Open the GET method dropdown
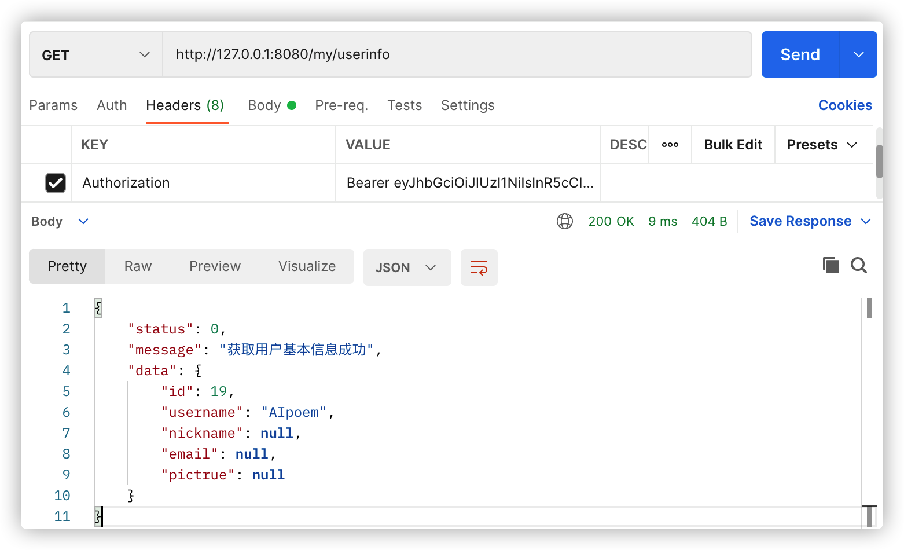904x550 pixels. (x=95, y=55)
